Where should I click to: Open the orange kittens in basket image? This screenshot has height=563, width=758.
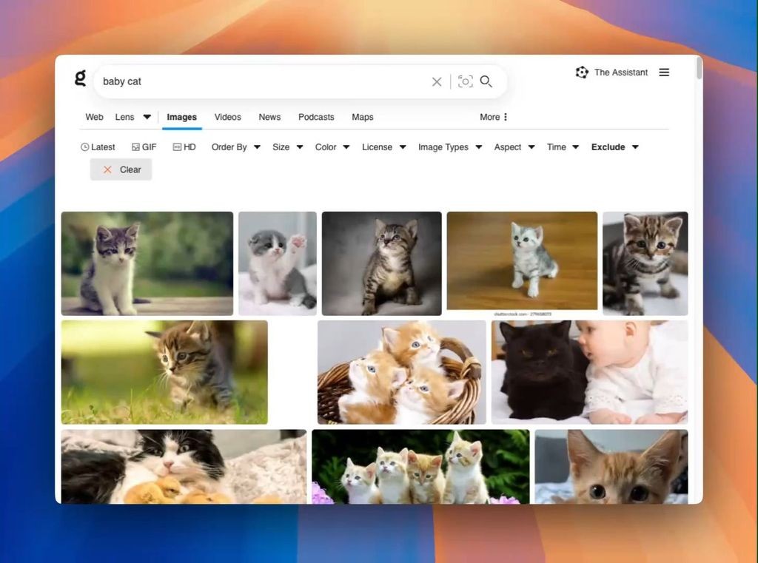pos(402,372)
